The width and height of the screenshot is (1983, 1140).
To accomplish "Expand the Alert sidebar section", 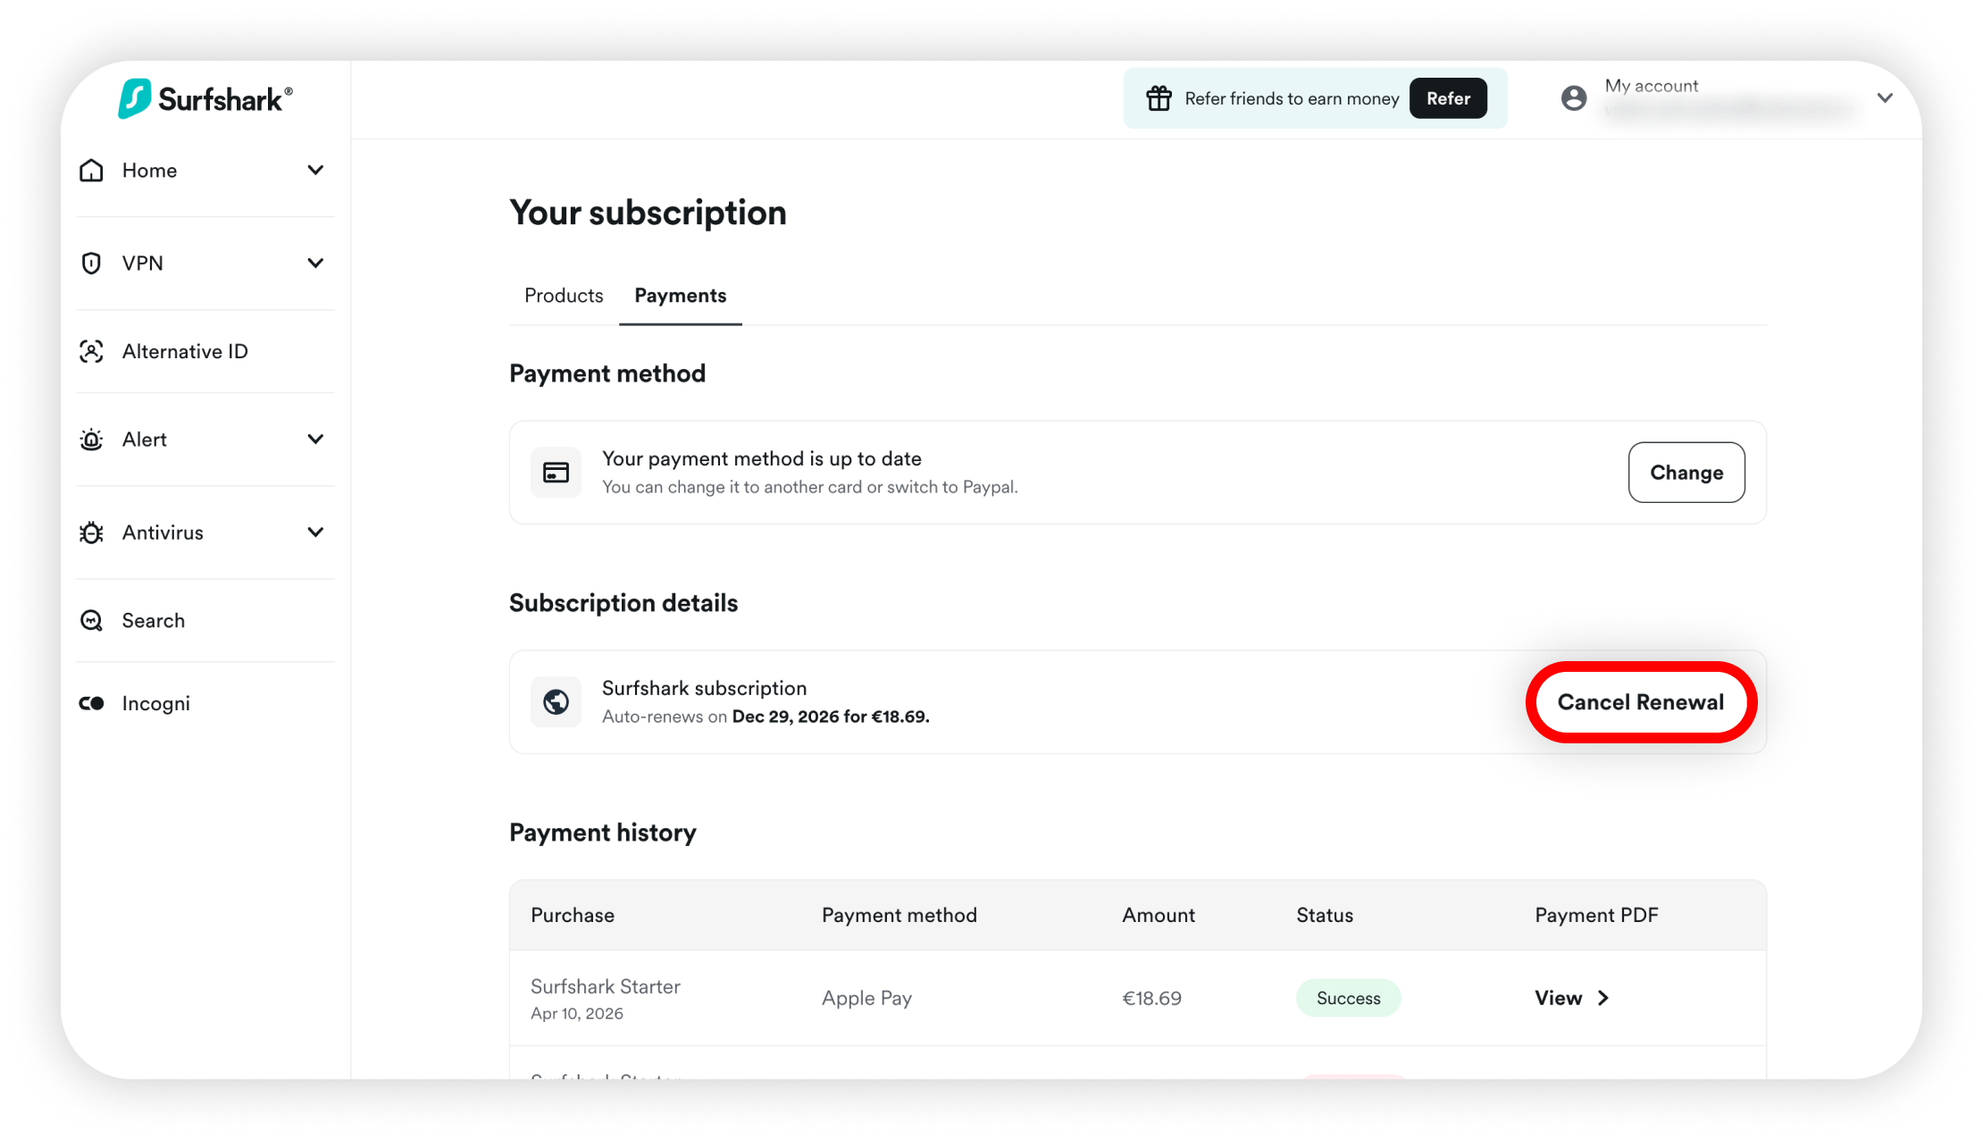I will [315, 440].
